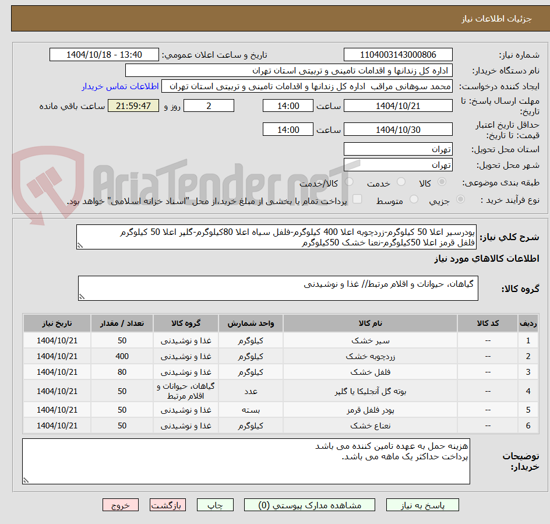Click the توضیحات خریدار text area
This screenshot has width=550, height=524.
pyautogui.click(x=246, y=461)
